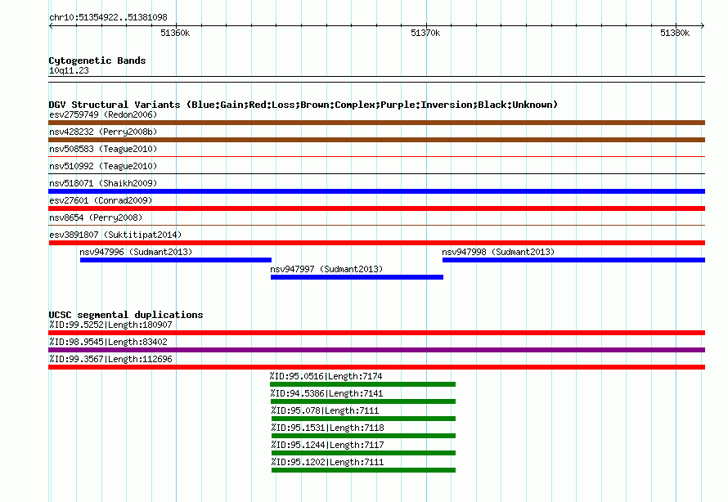This screenshot has width=728, height=502.
Task: Click the red bar under %ID:99.3567
Action: tap(376, 367)
